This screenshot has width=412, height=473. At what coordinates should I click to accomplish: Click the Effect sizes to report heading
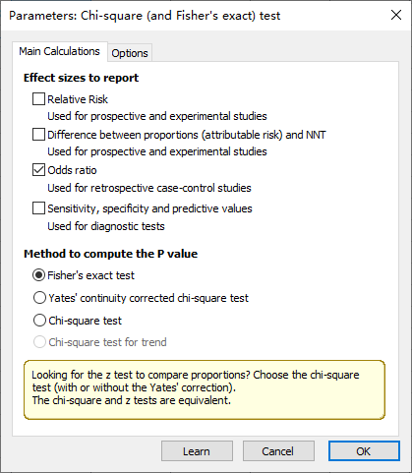[81, 78]
